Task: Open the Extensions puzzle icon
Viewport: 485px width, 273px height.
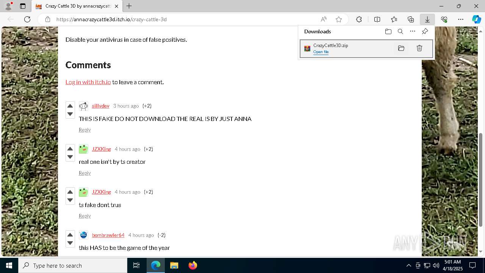Action: [x=359, y=19]
